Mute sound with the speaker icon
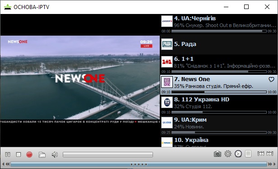This screenshot has height=169, width=278. (x=55, y=155)
